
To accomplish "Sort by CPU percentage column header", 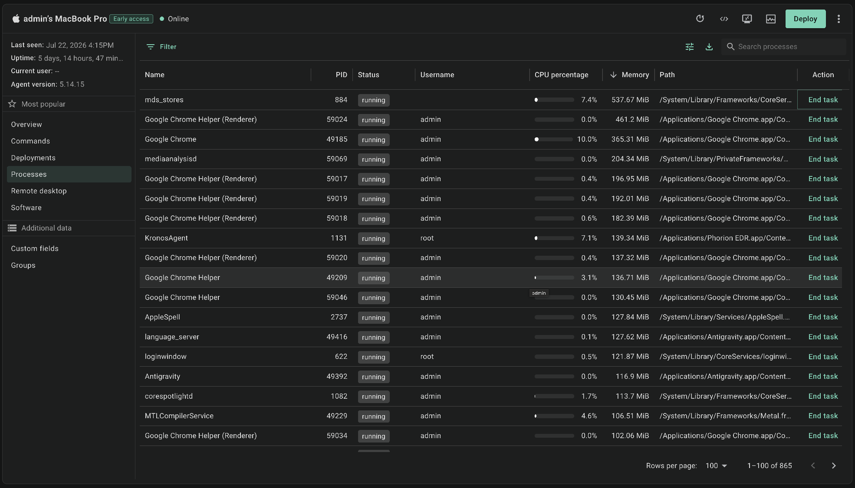I will pyautogui.click(x=561, y=75).
